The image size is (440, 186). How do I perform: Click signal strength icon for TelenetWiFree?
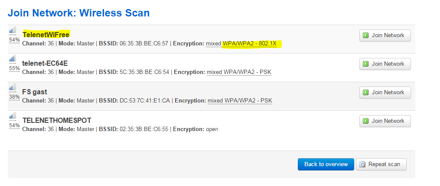pyautogui.click(x=13, y=30)
